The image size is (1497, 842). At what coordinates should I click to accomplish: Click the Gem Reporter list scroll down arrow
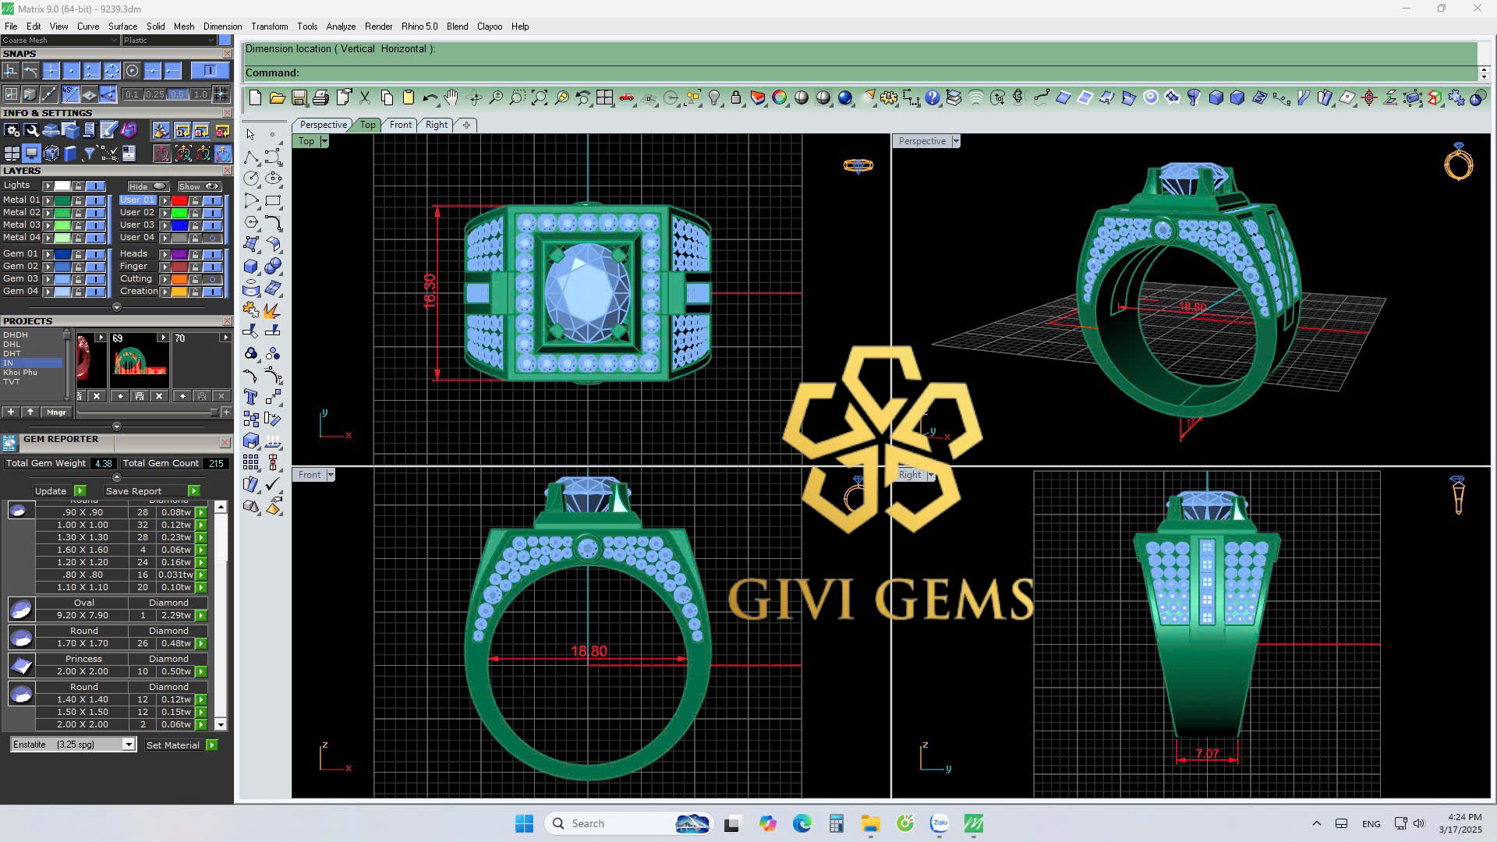coord(221,724)
